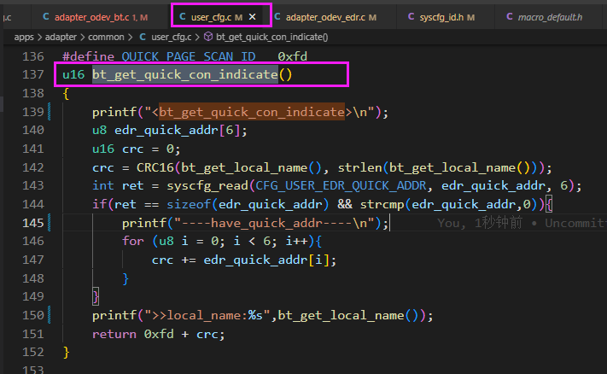Click the C file icon in the breadcrumb

click(143, 37)
